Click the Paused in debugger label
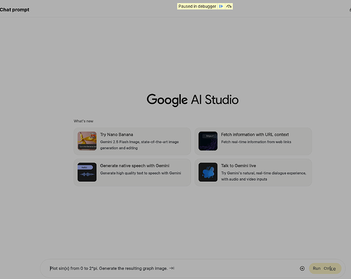Viewport: 351px width, 279px height. [x=197, y=6]
